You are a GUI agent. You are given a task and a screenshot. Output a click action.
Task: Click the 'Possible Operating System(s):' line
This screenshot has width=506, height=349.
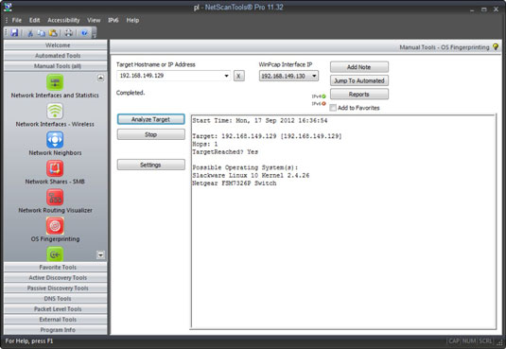245,167
